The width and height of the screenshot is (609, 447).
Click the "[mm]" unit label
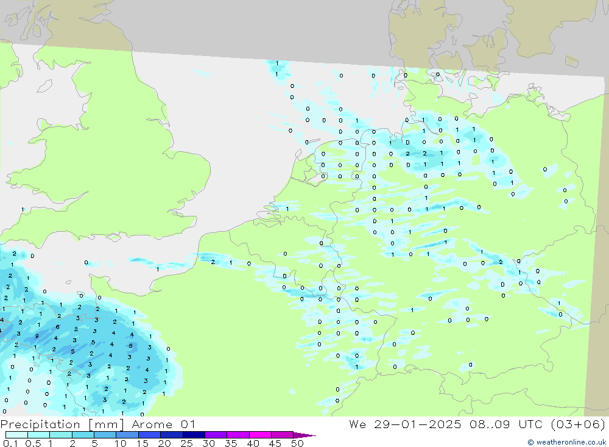(x=107, y=424)
